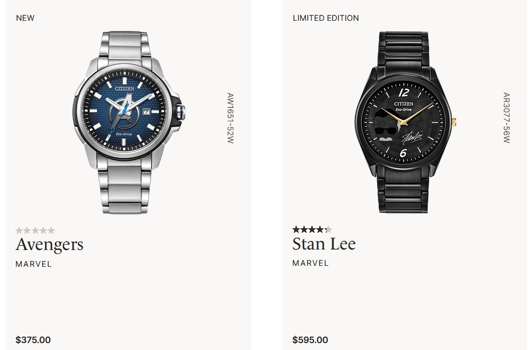The width and height of the screenshot is (528, 350).
Task: Click the fifth star of Stan Lee rating
Action: 328,230
